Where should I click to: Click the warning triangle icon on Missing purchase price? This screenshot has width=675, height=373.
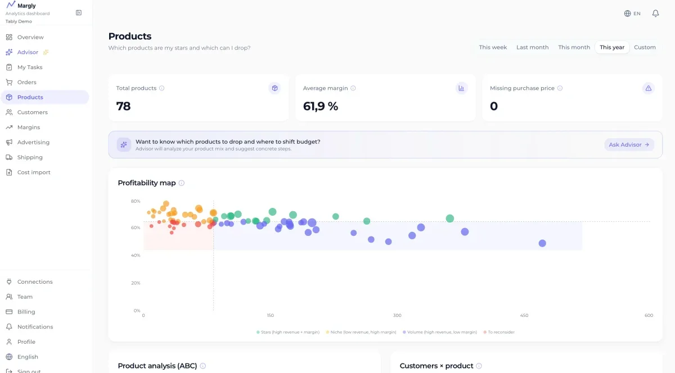click(x=648, y=88)
